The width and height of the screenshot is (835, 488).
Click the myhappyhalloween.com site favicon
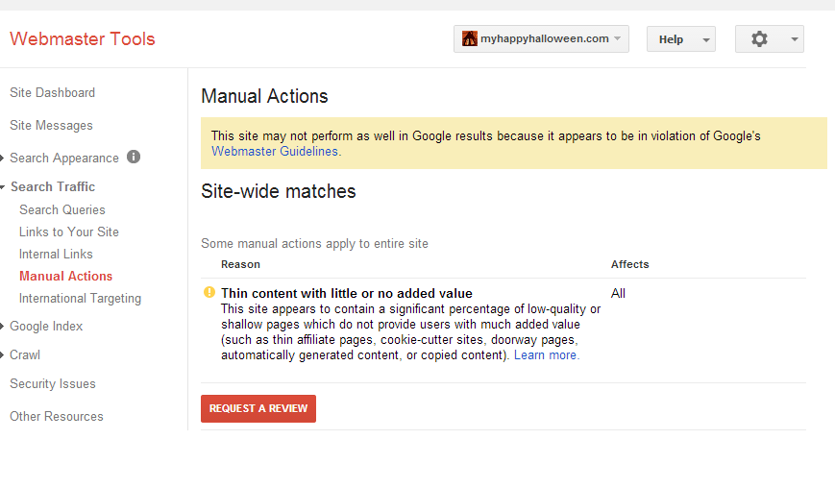click(469, 38)
